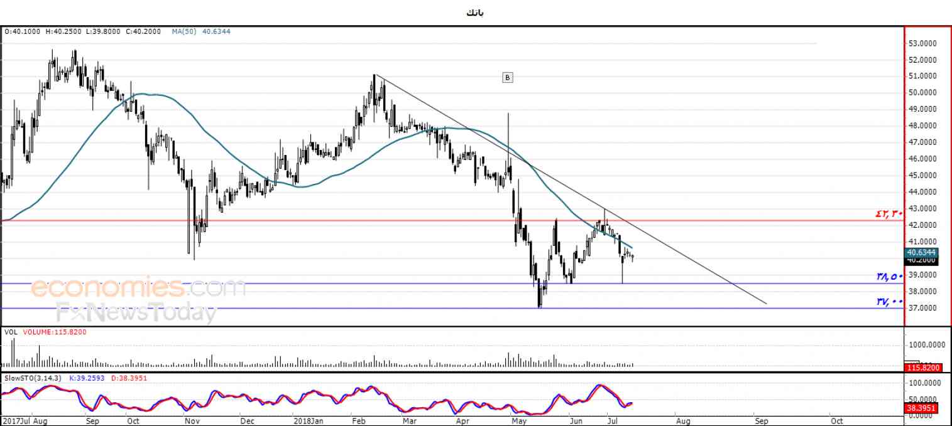Click the Jun date axis label

[576, 420]
